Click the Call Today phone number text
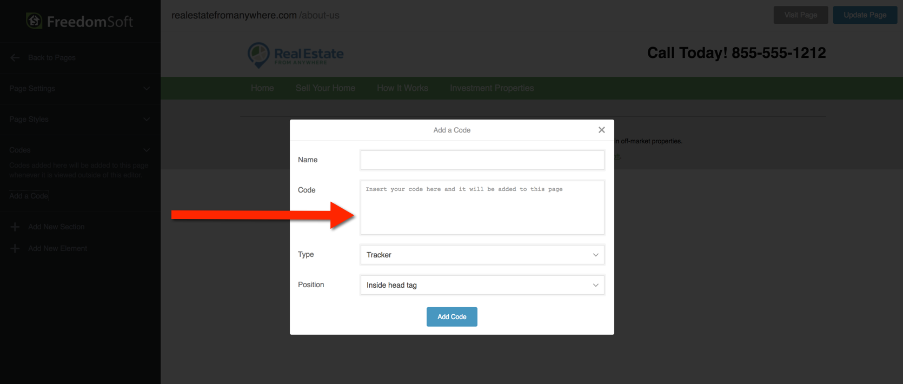 pyautogui.click(x=736, y=53)
